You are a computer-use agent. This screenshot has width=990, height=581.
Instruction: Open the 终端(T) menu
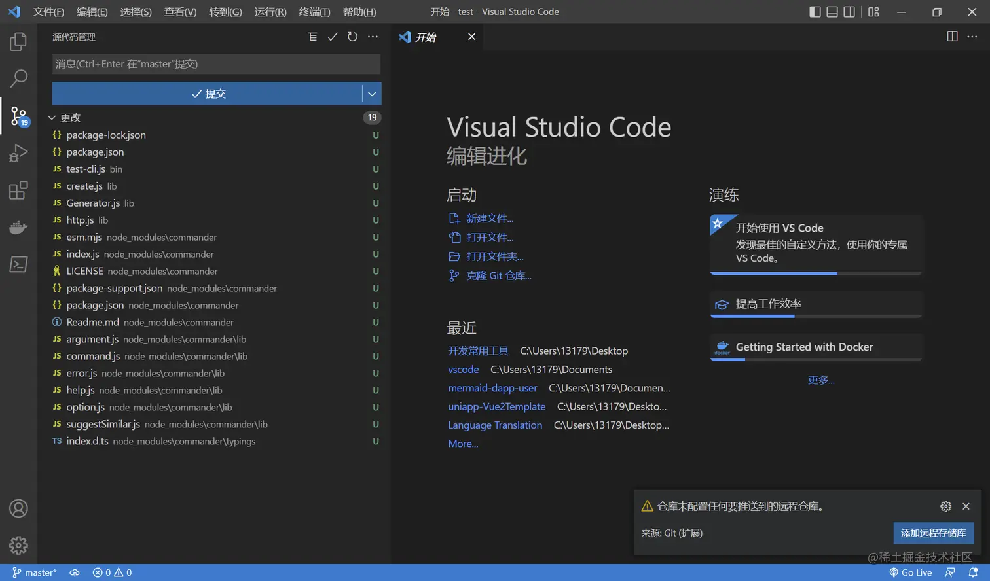[x=314, y=12]
